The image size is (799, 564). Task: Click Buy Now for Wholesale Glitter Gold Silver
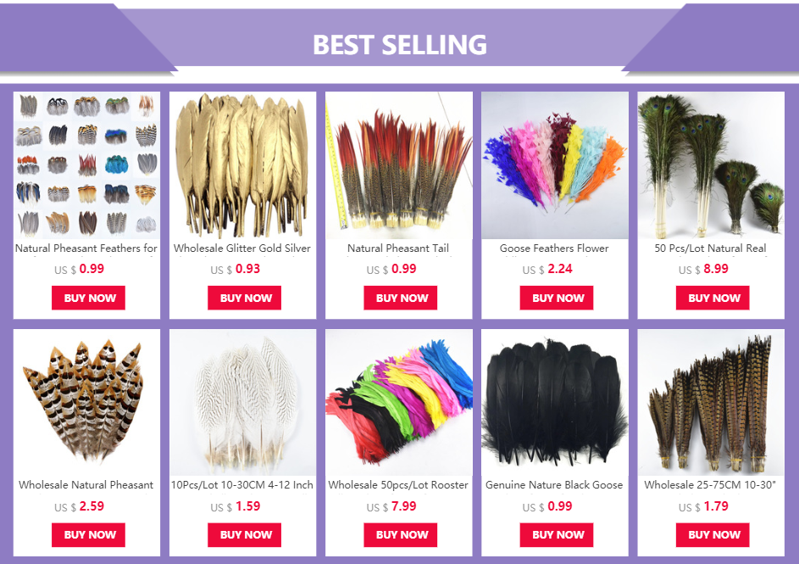(x=245, y=298)
